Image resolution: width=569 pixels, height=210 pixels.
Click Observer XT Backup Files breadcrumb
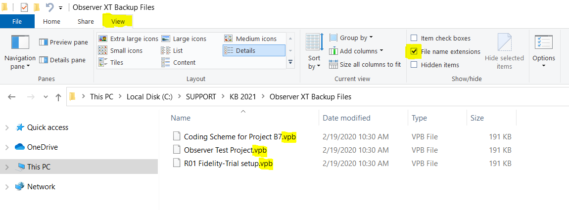(x=310, y=97)
